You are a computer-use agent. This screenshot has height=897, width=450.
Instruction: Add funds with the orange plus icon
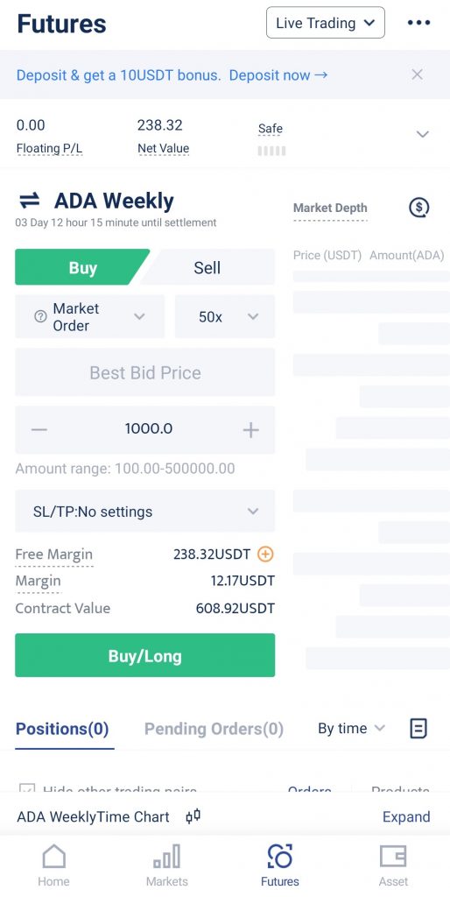[x=265, y=554]
